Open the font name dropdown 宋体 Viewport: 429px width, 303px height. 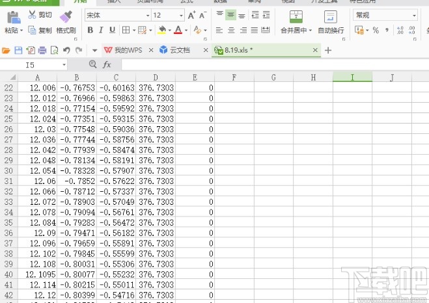click(x=148, y=16)
